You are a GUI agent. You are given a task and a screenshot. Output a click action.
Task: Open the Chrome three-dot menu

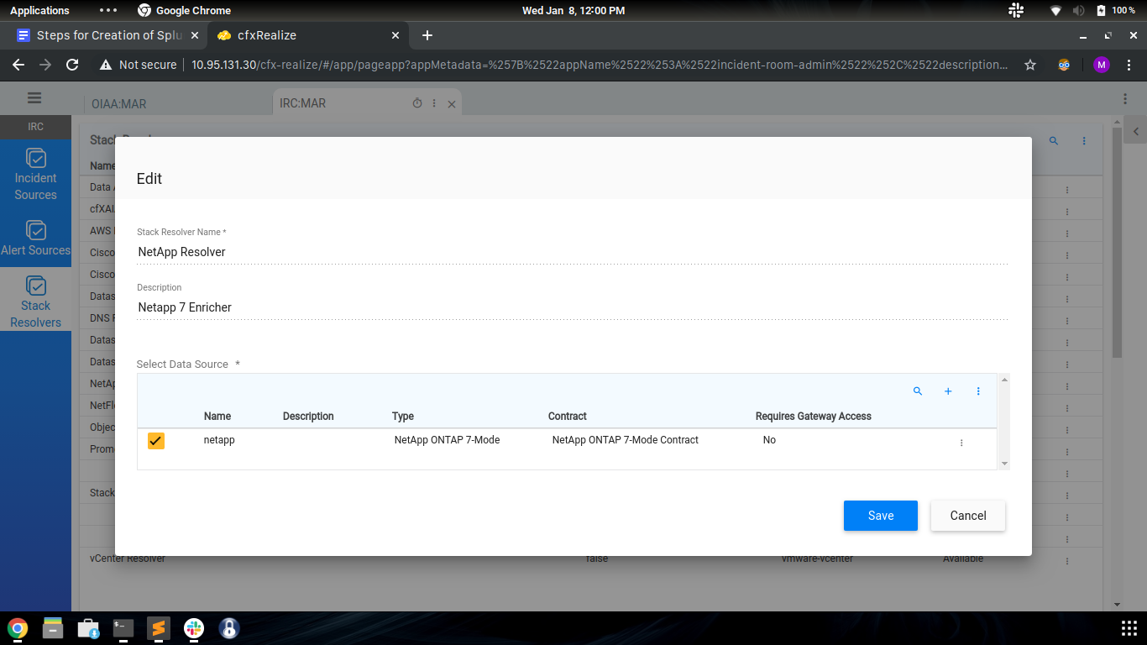[x=1129, y=65]
